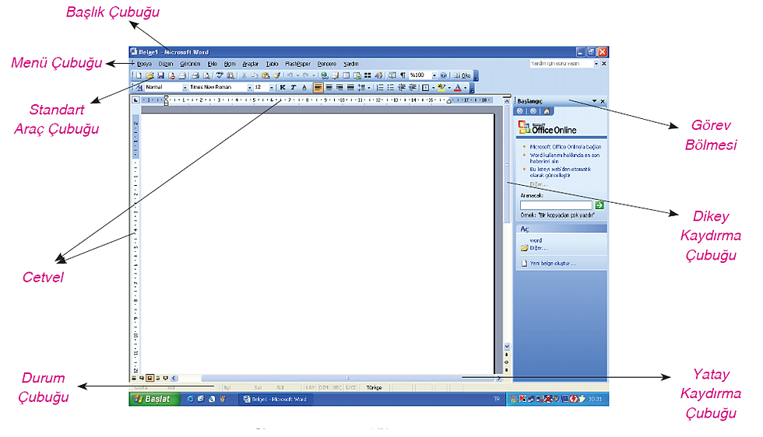Click the Aranacak search field in task pane
This screenshot has height=437, width=763.
pos(556,205)
